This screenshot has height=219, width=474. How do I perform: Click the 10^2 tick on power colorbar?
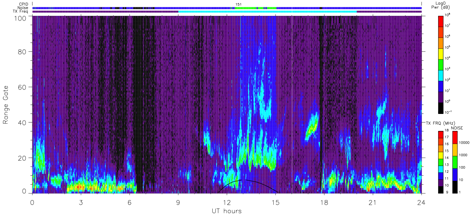448,79
